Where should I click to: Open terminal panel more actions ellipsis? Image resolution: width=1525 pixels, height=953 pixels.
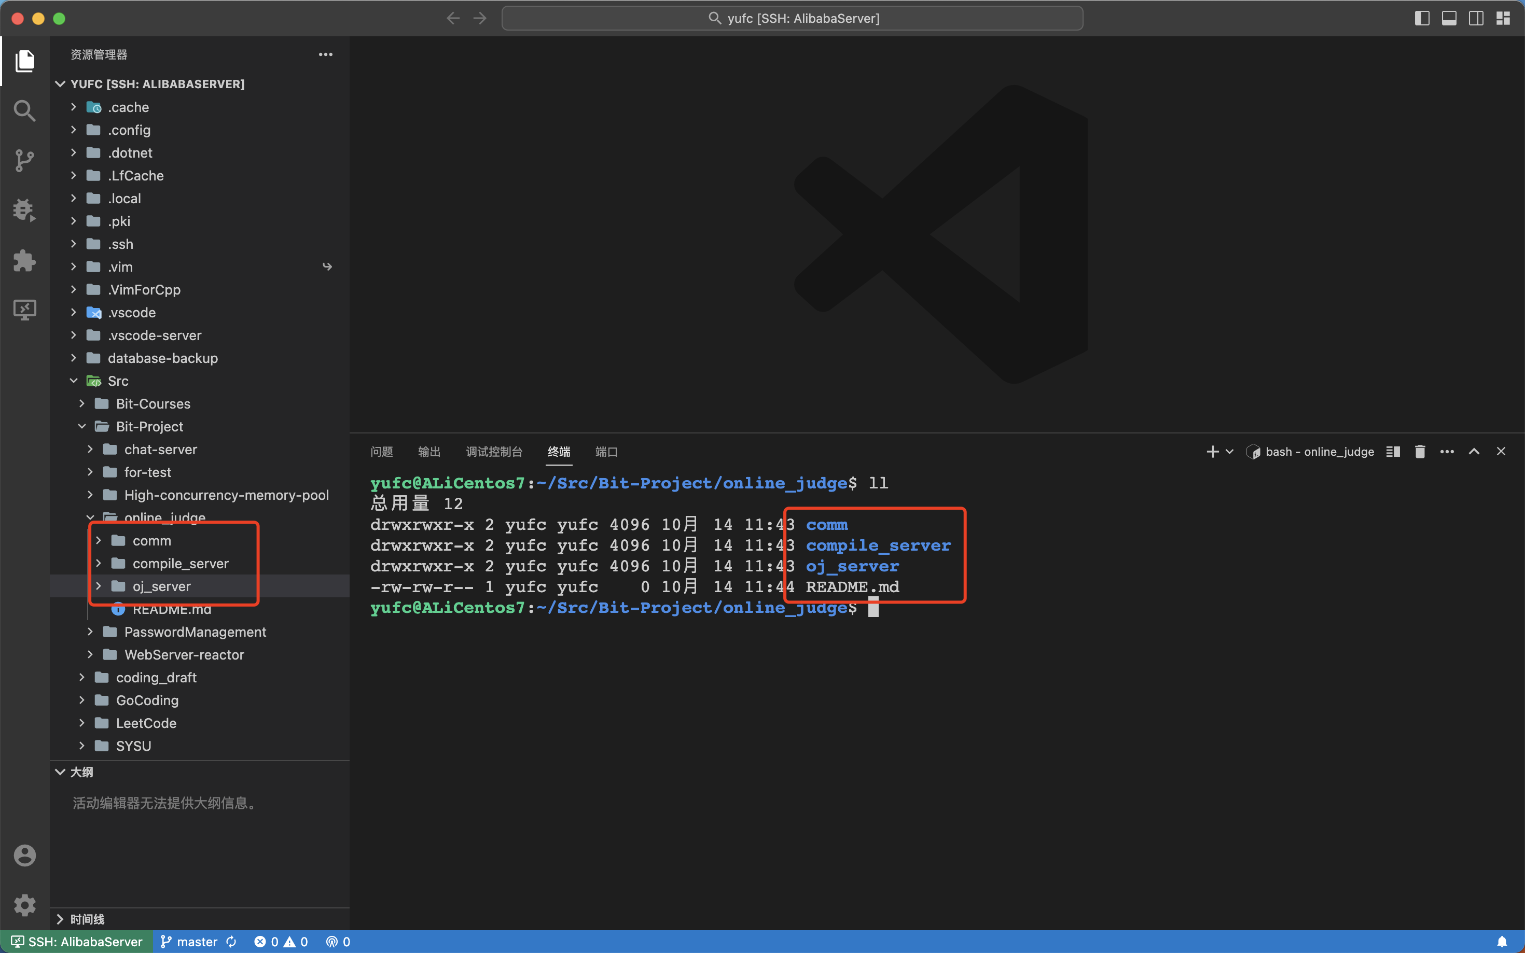pos(1447,451)
